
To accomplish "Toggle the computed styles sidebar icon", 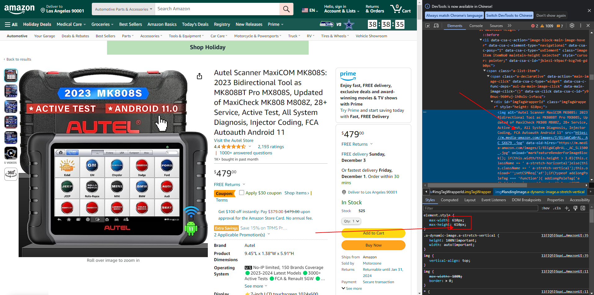I will click(583, 208).
